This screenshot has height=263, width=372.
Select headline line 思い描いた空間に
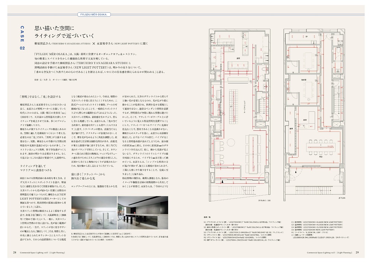pos(55,29)
